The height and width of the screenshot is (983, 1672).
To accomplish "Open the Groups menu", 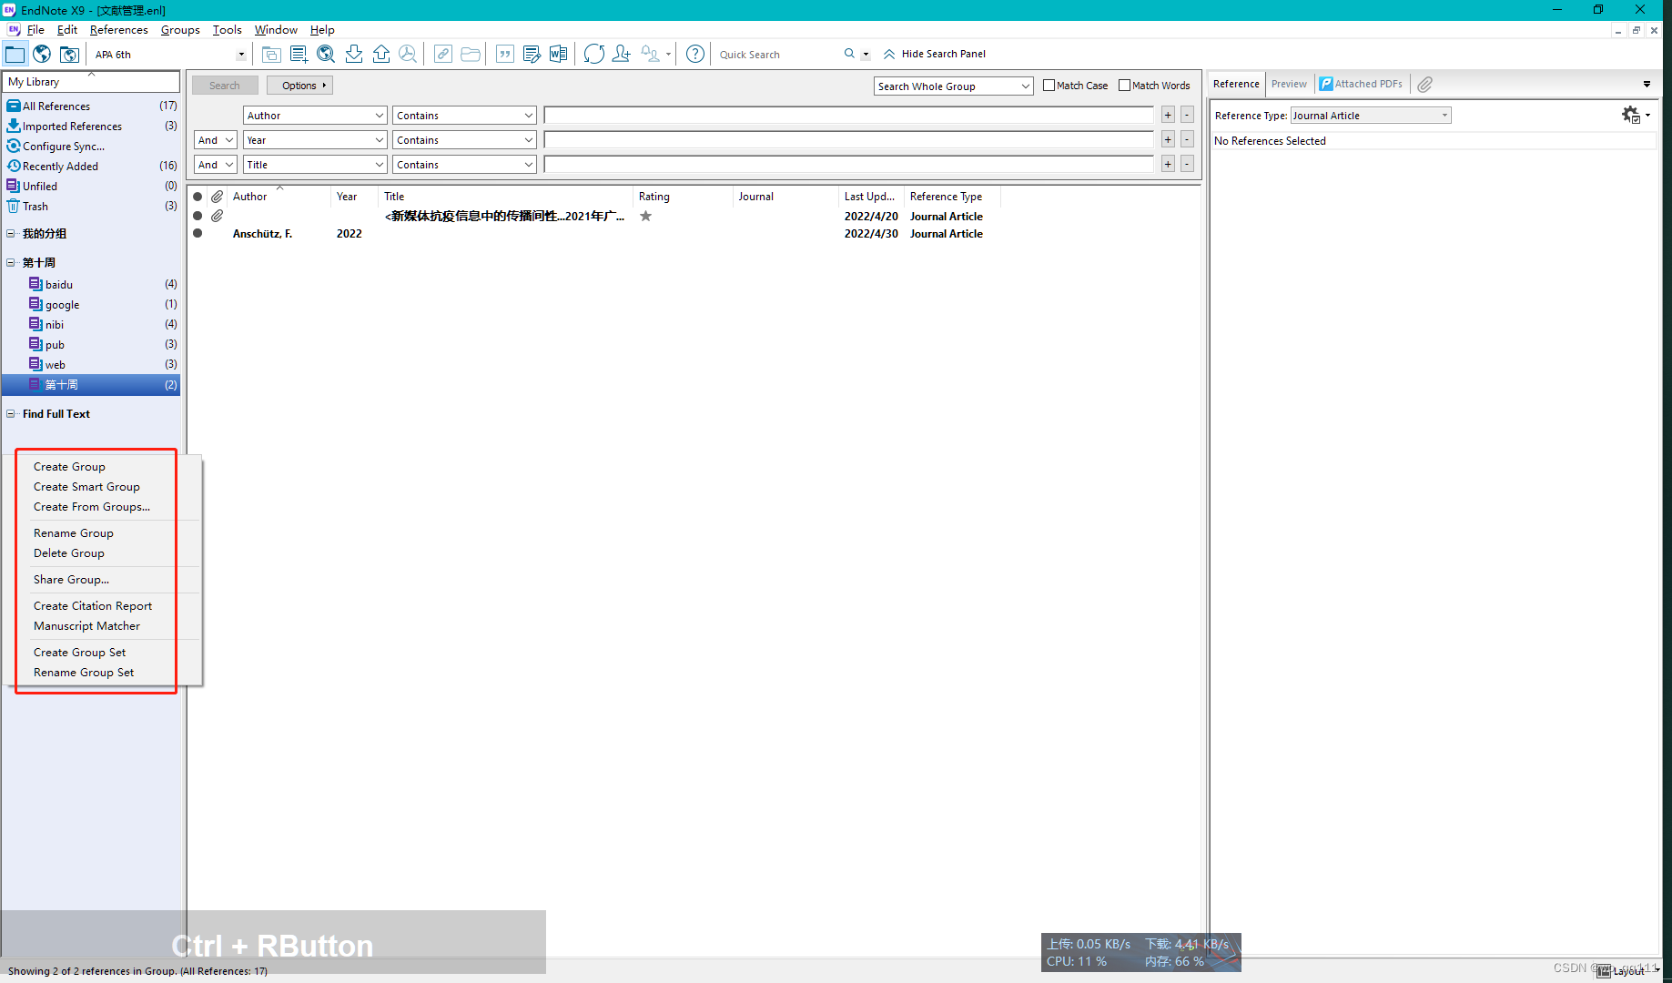I will point(180,30).
